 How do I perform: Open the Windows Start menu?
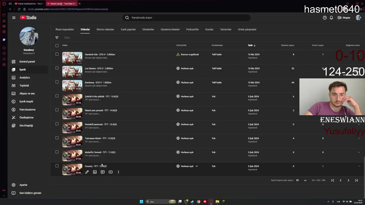(x=141, y=202)
